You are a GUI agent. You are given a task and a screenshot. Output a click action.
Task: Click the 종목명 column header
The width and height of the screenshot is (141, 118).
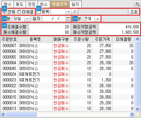(x=35, y=39)
